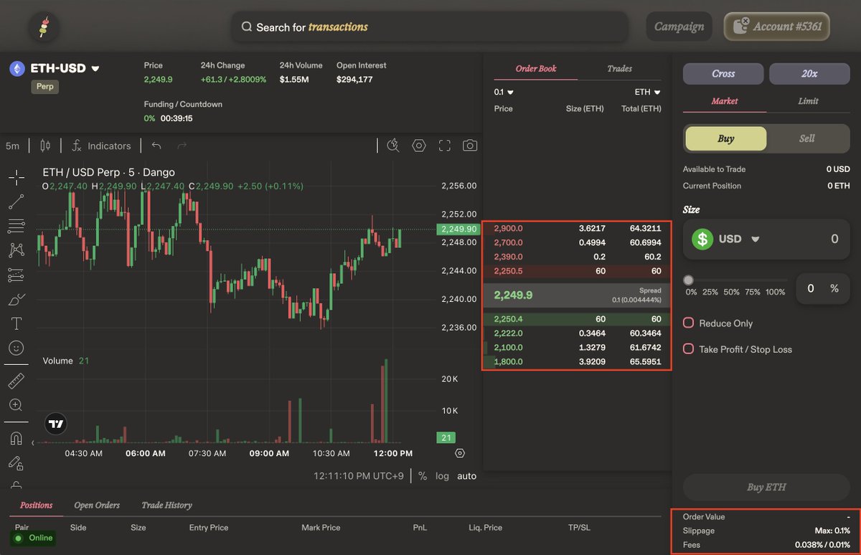Open the emoji sticker tool
Viewport: 861px width, 555px height.
16,348
